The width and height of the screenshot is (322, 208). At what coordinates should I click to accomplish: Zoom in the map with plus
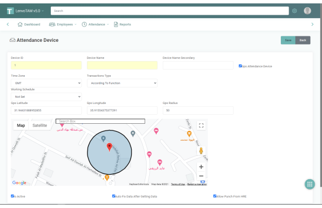point(201,167)
